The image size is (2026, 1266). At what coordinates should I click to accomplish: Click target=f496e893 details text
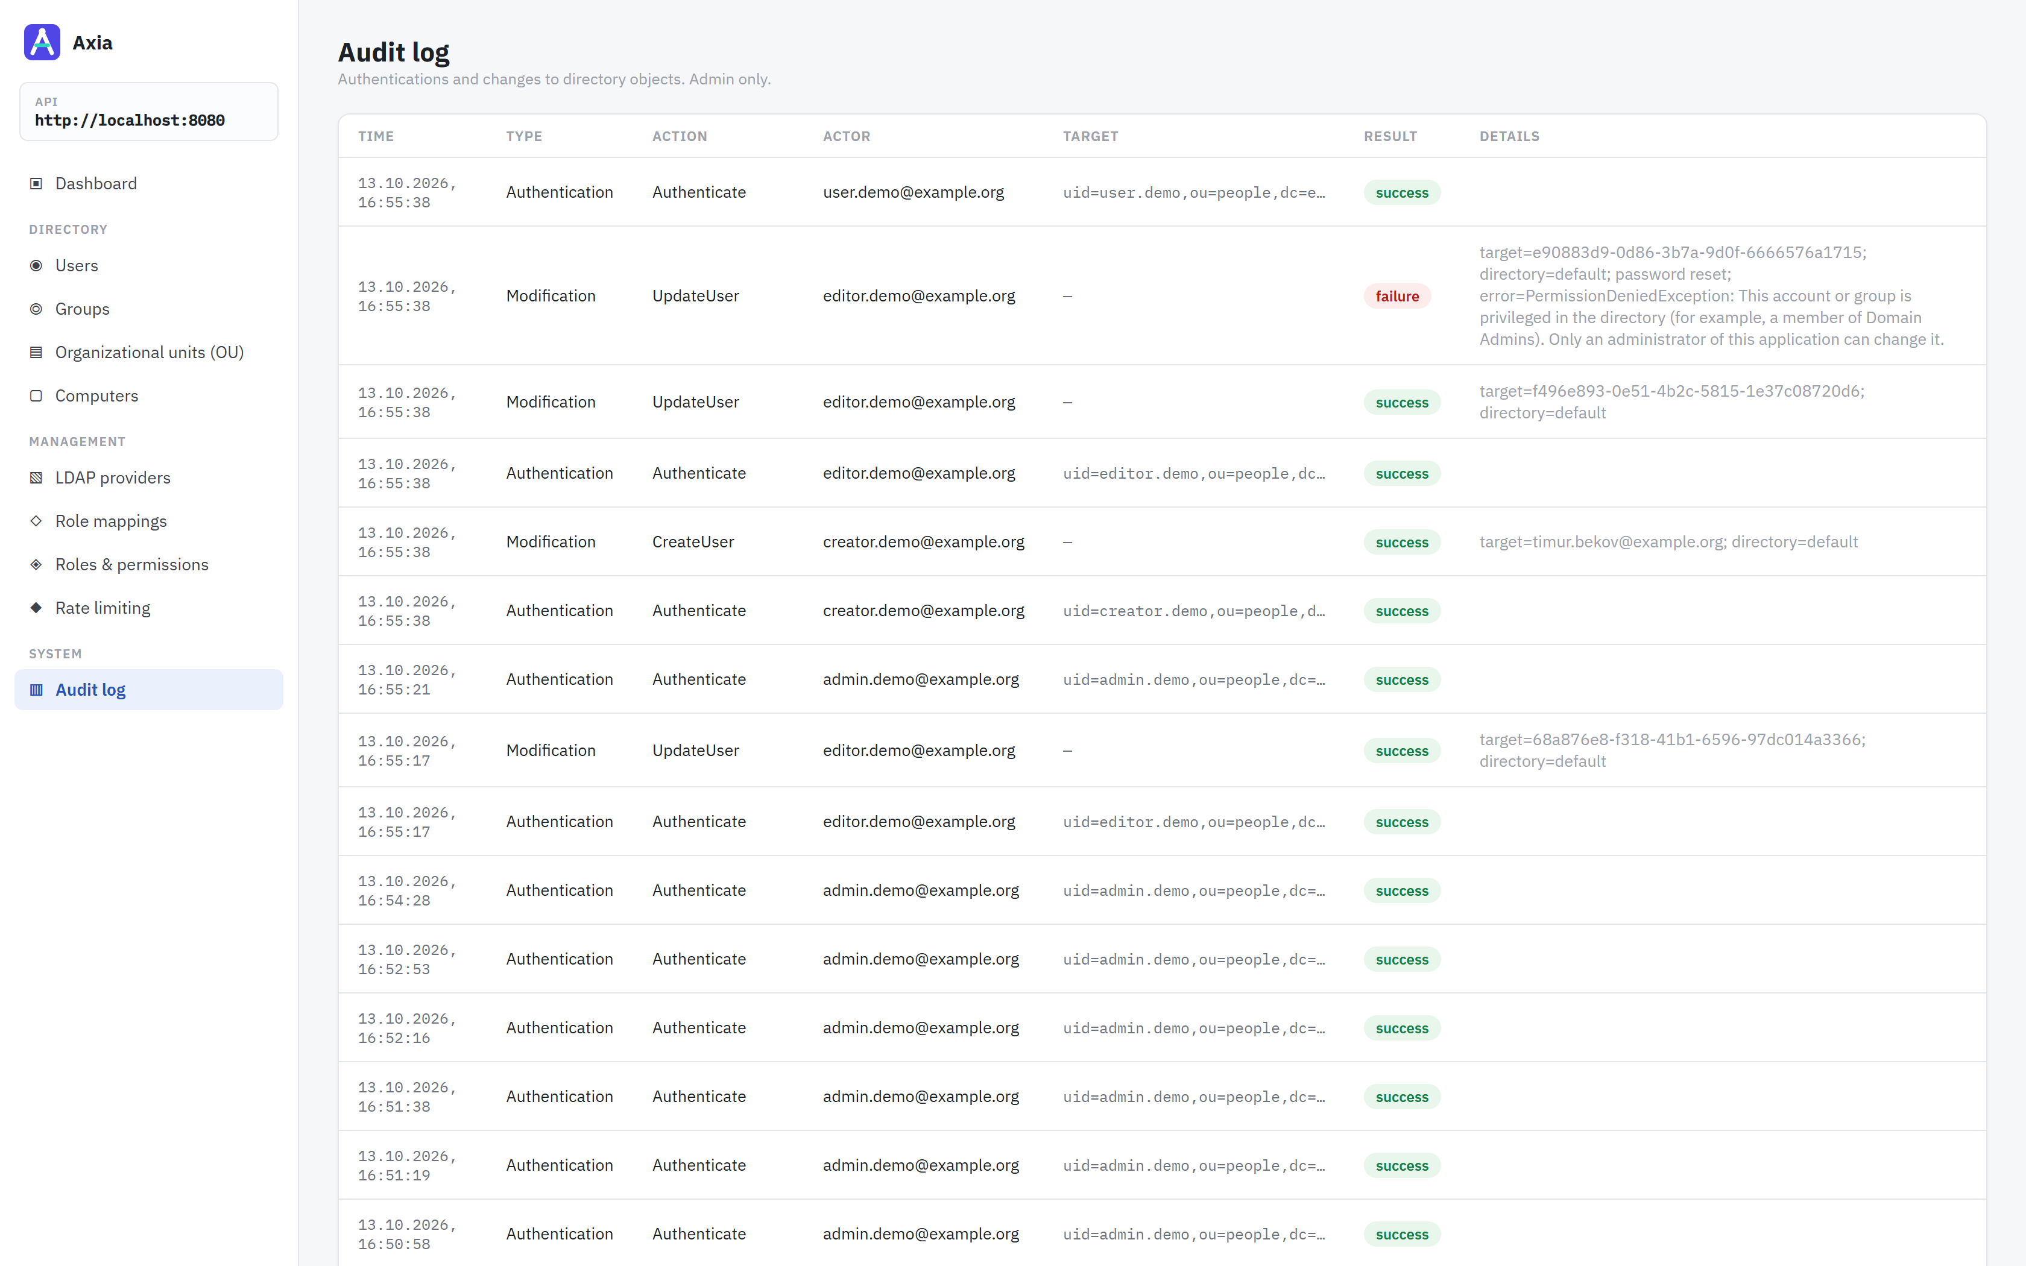pos(1671,402)
